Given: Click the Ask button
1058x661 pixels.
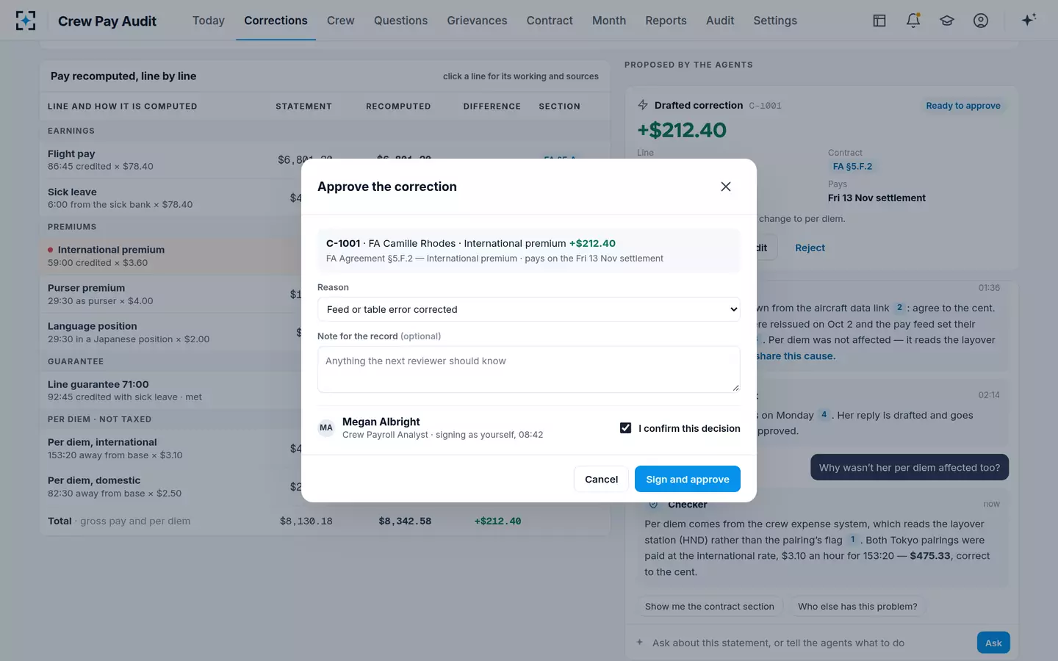Looking at the screenshot, I should [993, 643].
